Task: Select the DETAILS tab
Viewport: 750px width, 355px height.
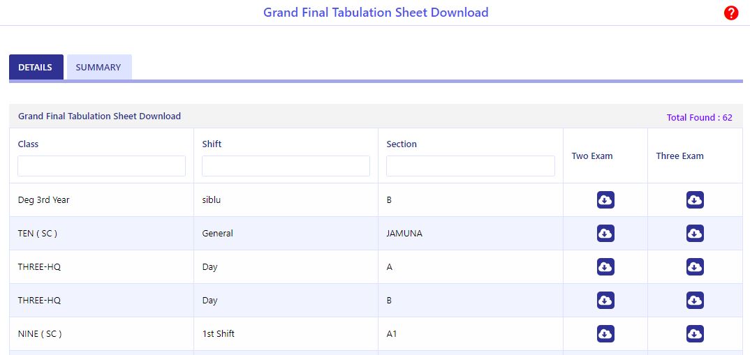Action: 36,68
